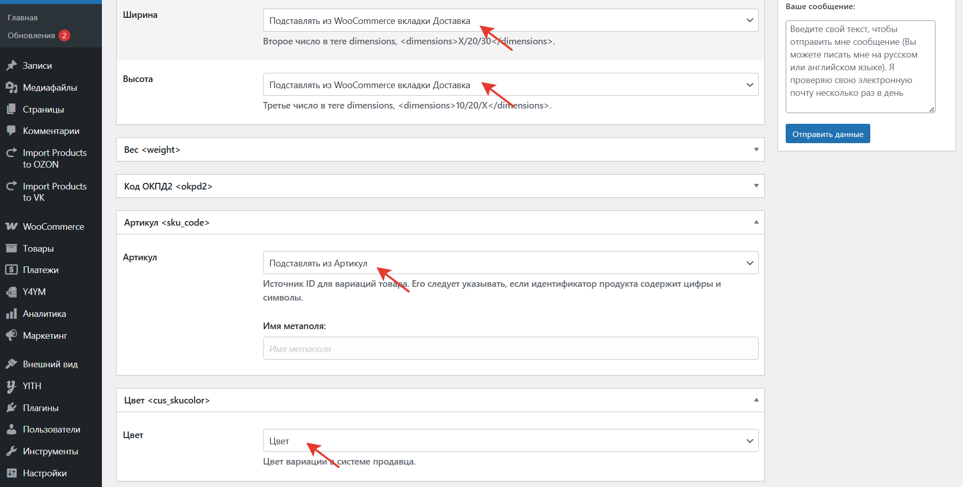This screenshot has height=487, width=963.
Task: Click the Записи pin icon
Action: [x=11, y=66]
